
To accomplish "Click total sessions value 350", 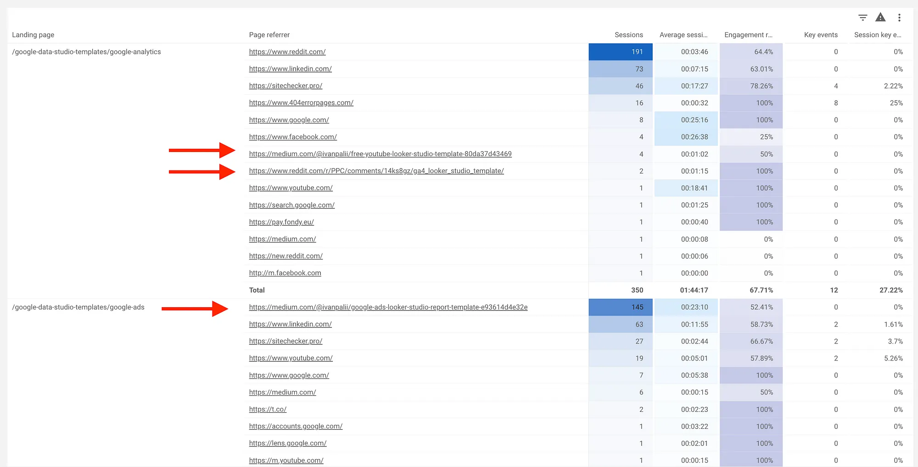I will click(637, 290).
